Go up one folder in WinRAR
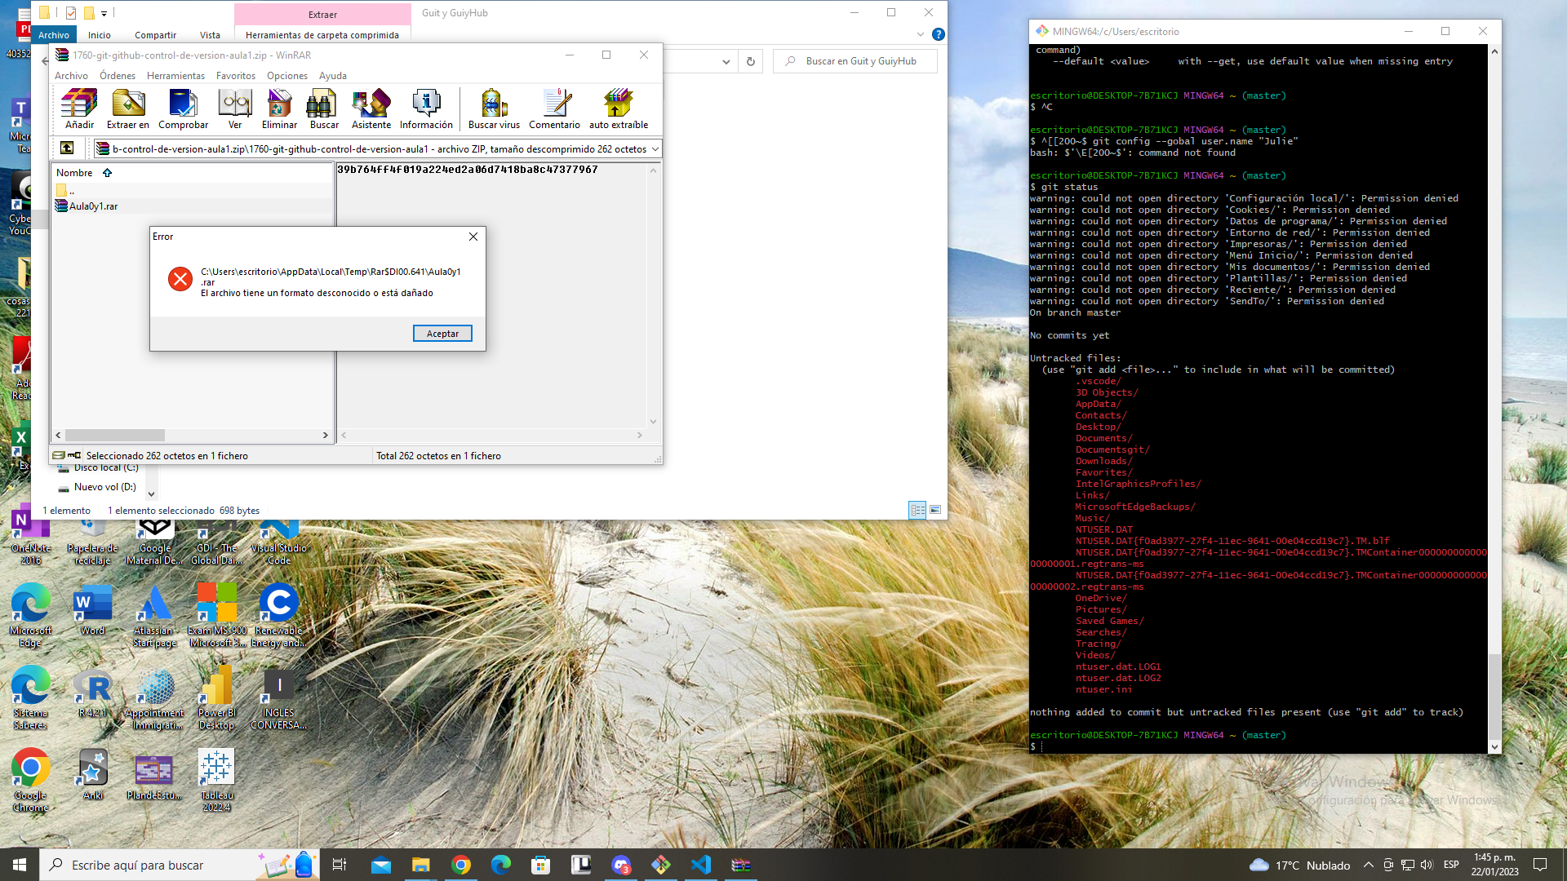 67,148
